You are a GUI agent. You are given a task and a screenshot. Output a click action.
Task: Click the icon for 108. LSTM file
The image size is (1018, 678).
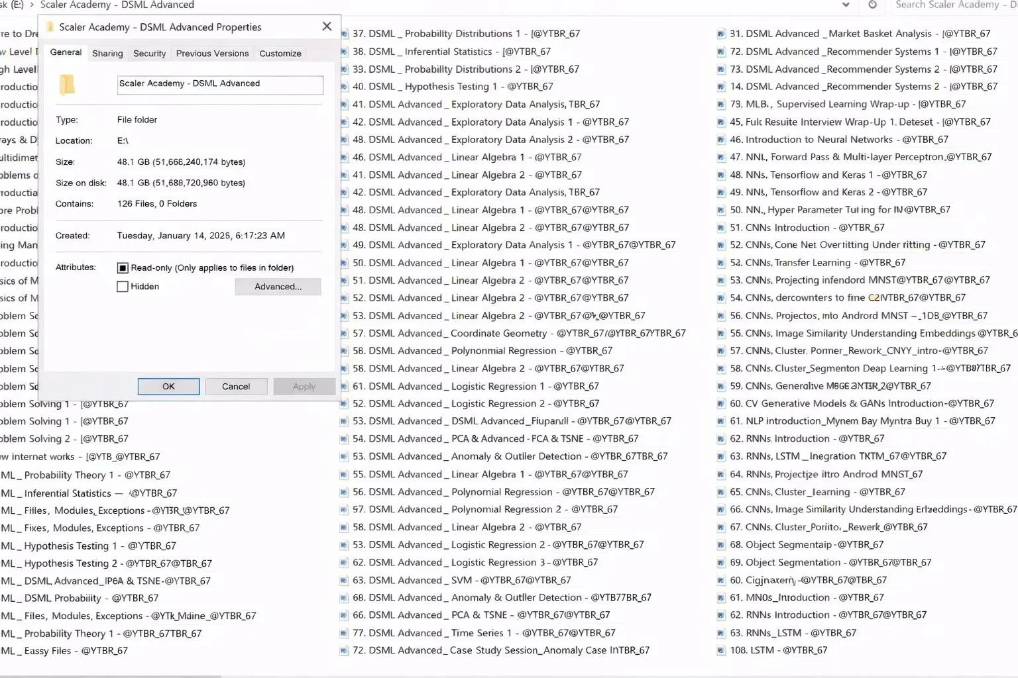pos(721,651)
